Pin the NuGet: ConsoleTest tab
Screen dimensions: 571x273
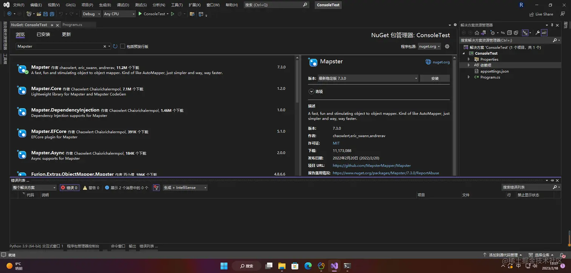(x=52, y=25)
